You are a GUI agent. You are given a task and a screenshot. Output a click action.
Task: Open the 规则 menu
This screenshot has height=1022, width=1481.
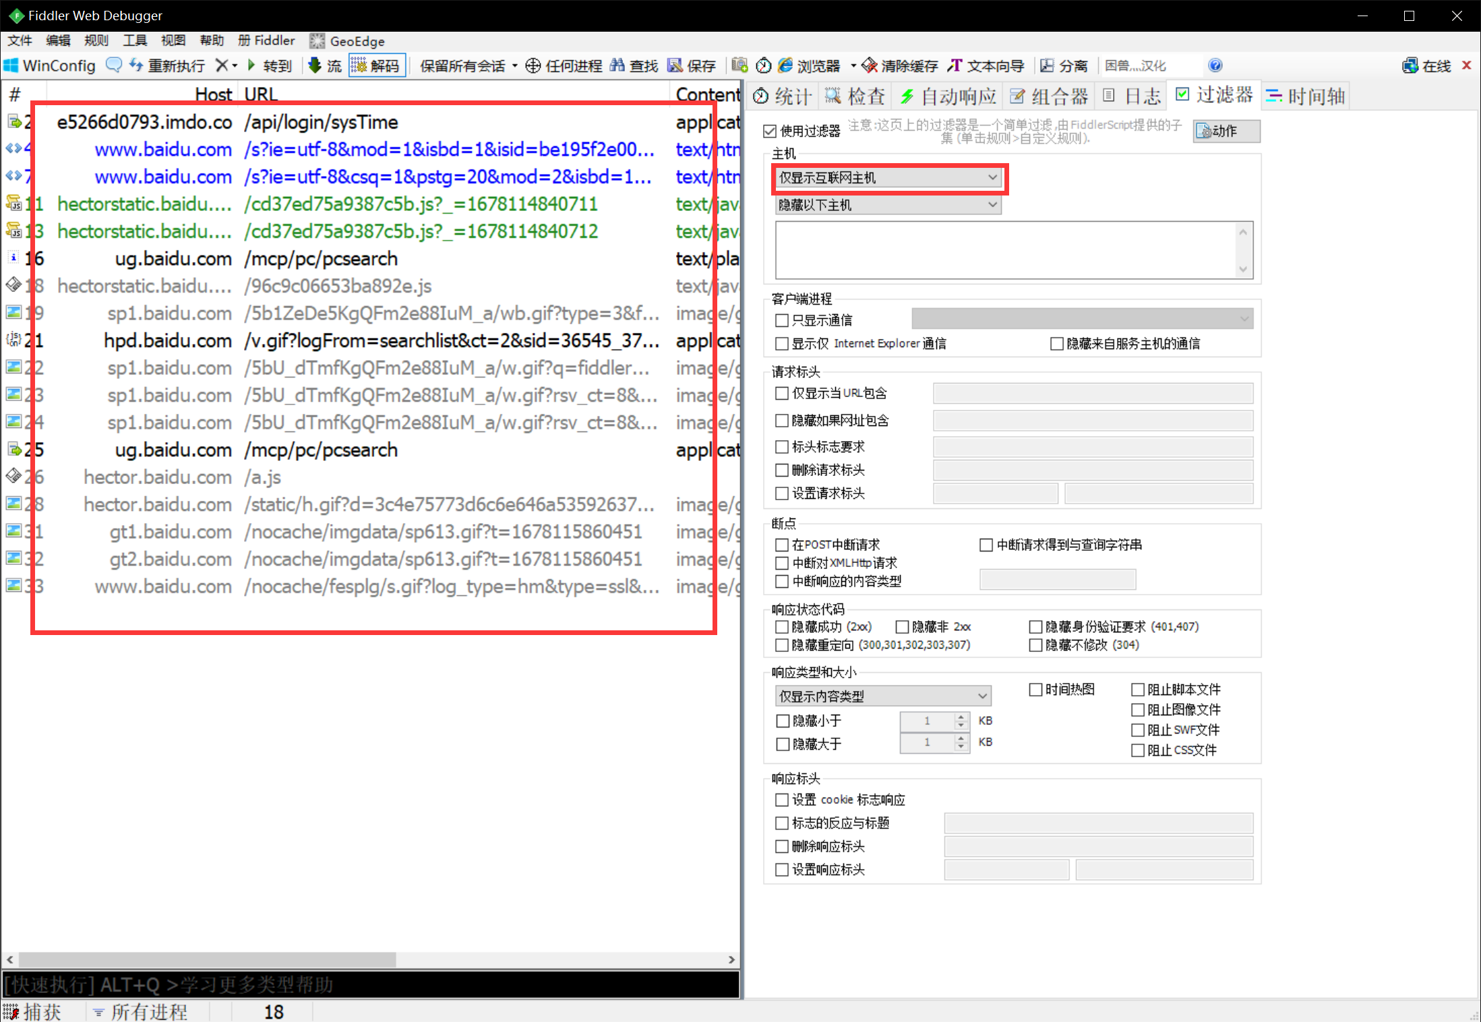[96, 40]
